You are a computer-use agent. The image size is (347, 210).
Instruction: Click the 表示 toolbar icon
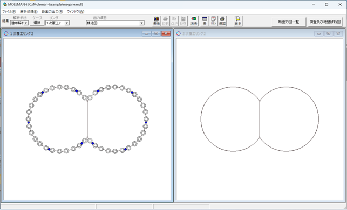click(157, 21)
